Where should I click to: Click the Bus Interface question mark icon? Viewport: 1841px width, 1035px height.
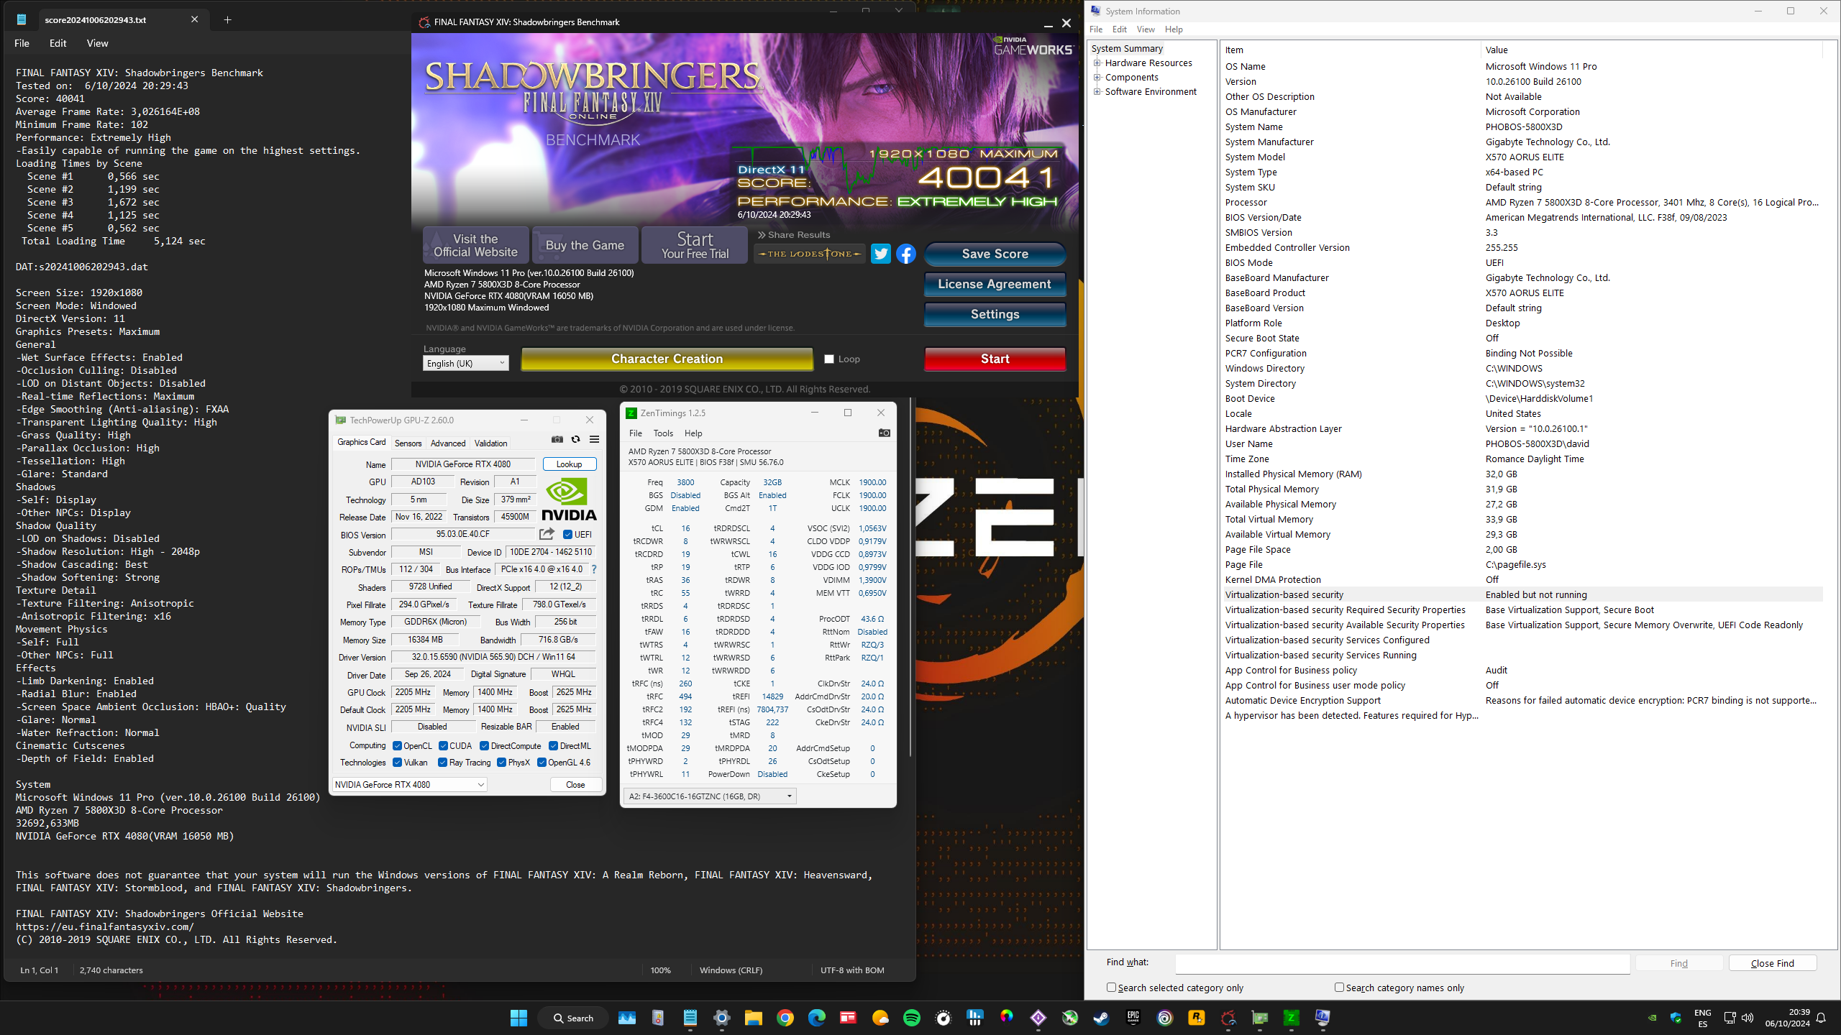point(593,569)
